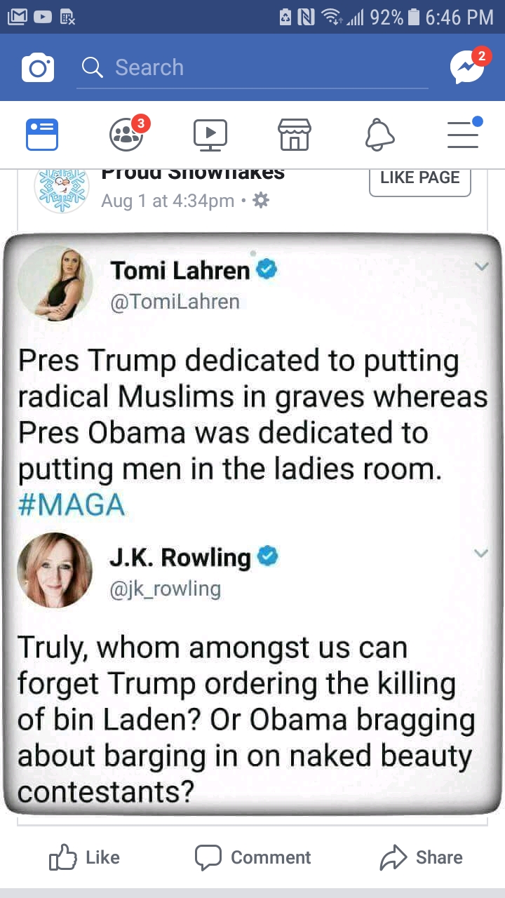The height and width of the screenshot is (898, 505).
Task: Tap the #MAGA hashtag
Action: click(71, 504)
